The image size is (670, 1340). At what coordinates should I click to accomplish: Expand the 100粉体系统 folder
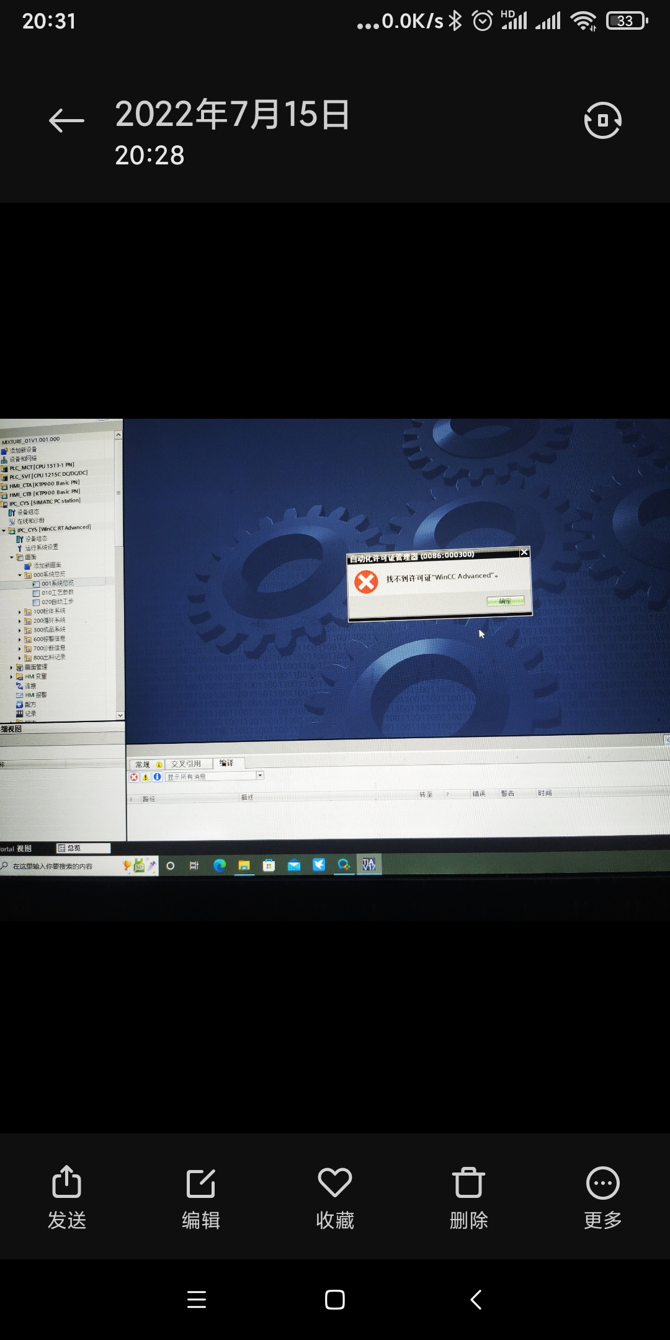(x=20, y=612)
